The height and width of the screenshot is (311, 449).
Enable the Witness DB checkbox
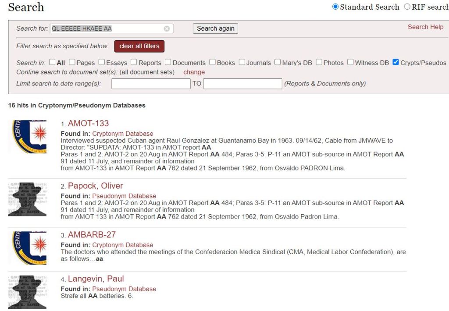350,62
